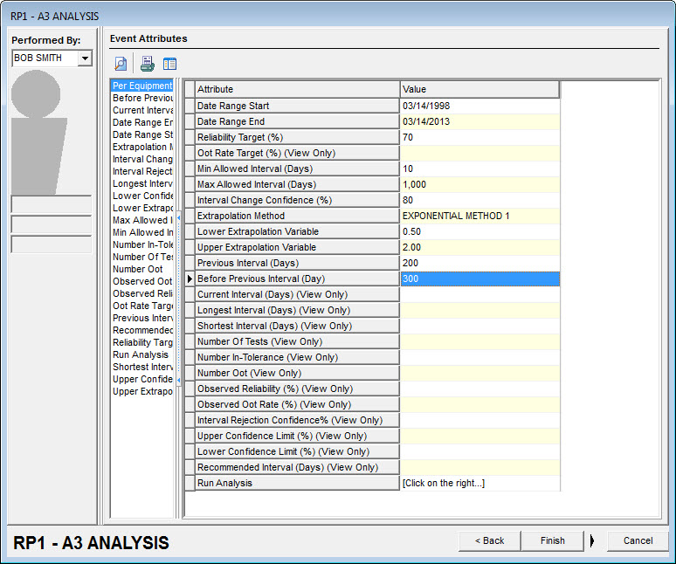The image size is (676, 564).
Task: Select the Previous Interval (Days) row header
Action: point(190,263)
